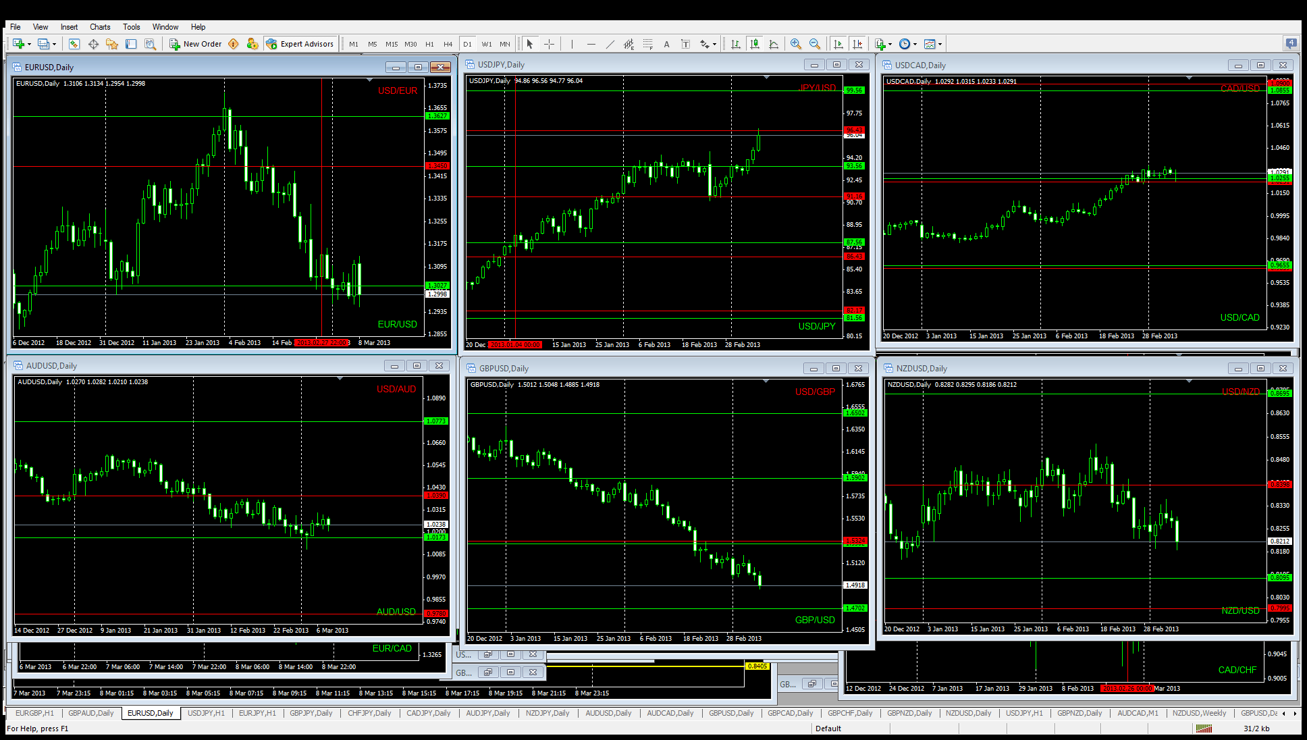Toggle the Terminal panel icon
This screenshot has width=1307, height=740.
click(x=131, y=44)
